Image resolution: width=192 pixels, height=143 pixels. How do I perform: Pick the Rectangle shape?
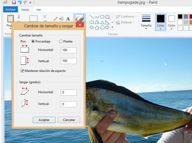click(x=107, y=17)
